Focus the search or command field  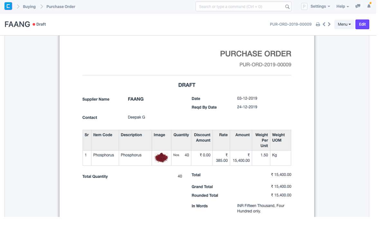243,6
